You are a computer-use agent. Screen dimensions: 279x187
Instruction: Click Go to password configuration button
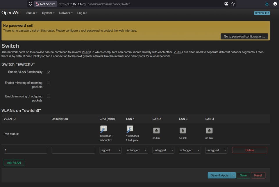(244, 37)
